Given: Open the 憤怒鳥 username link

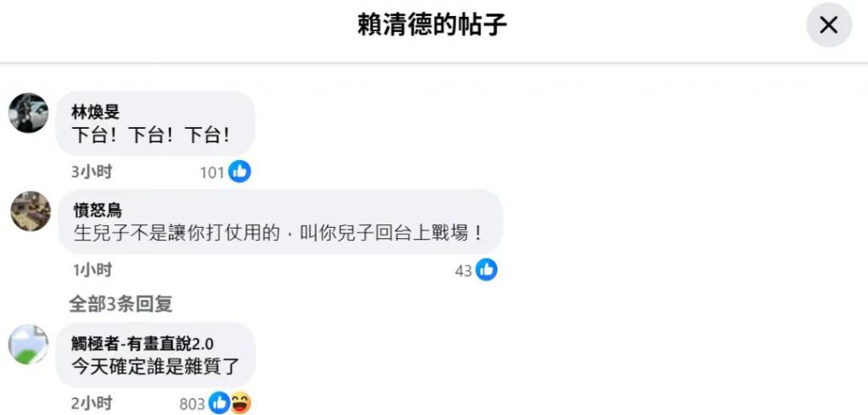Looking at the screenshot, I should [x=97, y=210].
